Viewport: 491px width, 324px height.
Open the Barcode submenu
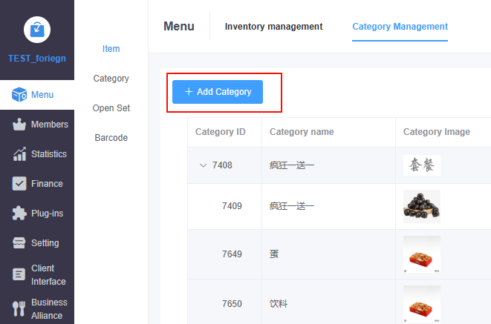pos(111,138)
